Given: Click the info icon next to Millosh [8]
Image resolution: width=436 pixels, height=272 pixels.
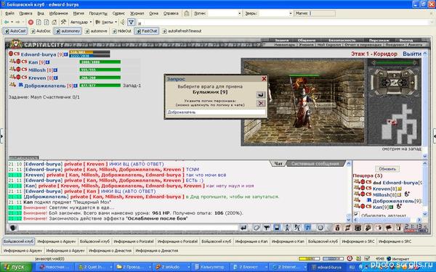Looking at the screenshot, I should point(56,70).
